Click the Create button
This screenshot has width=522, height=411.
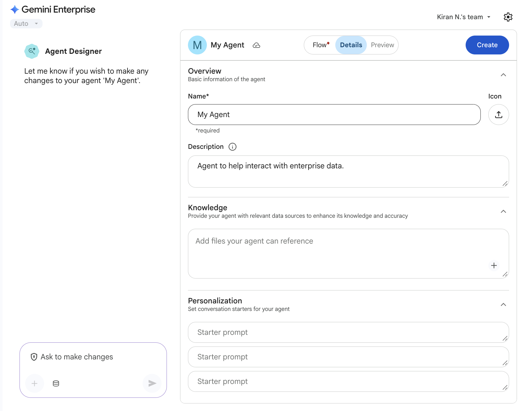pyautogui.click(x=487, y=45)
